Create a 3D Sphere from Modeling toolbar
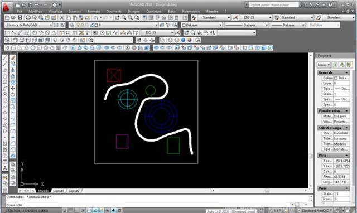357x213 pixels. pos(33,48)
